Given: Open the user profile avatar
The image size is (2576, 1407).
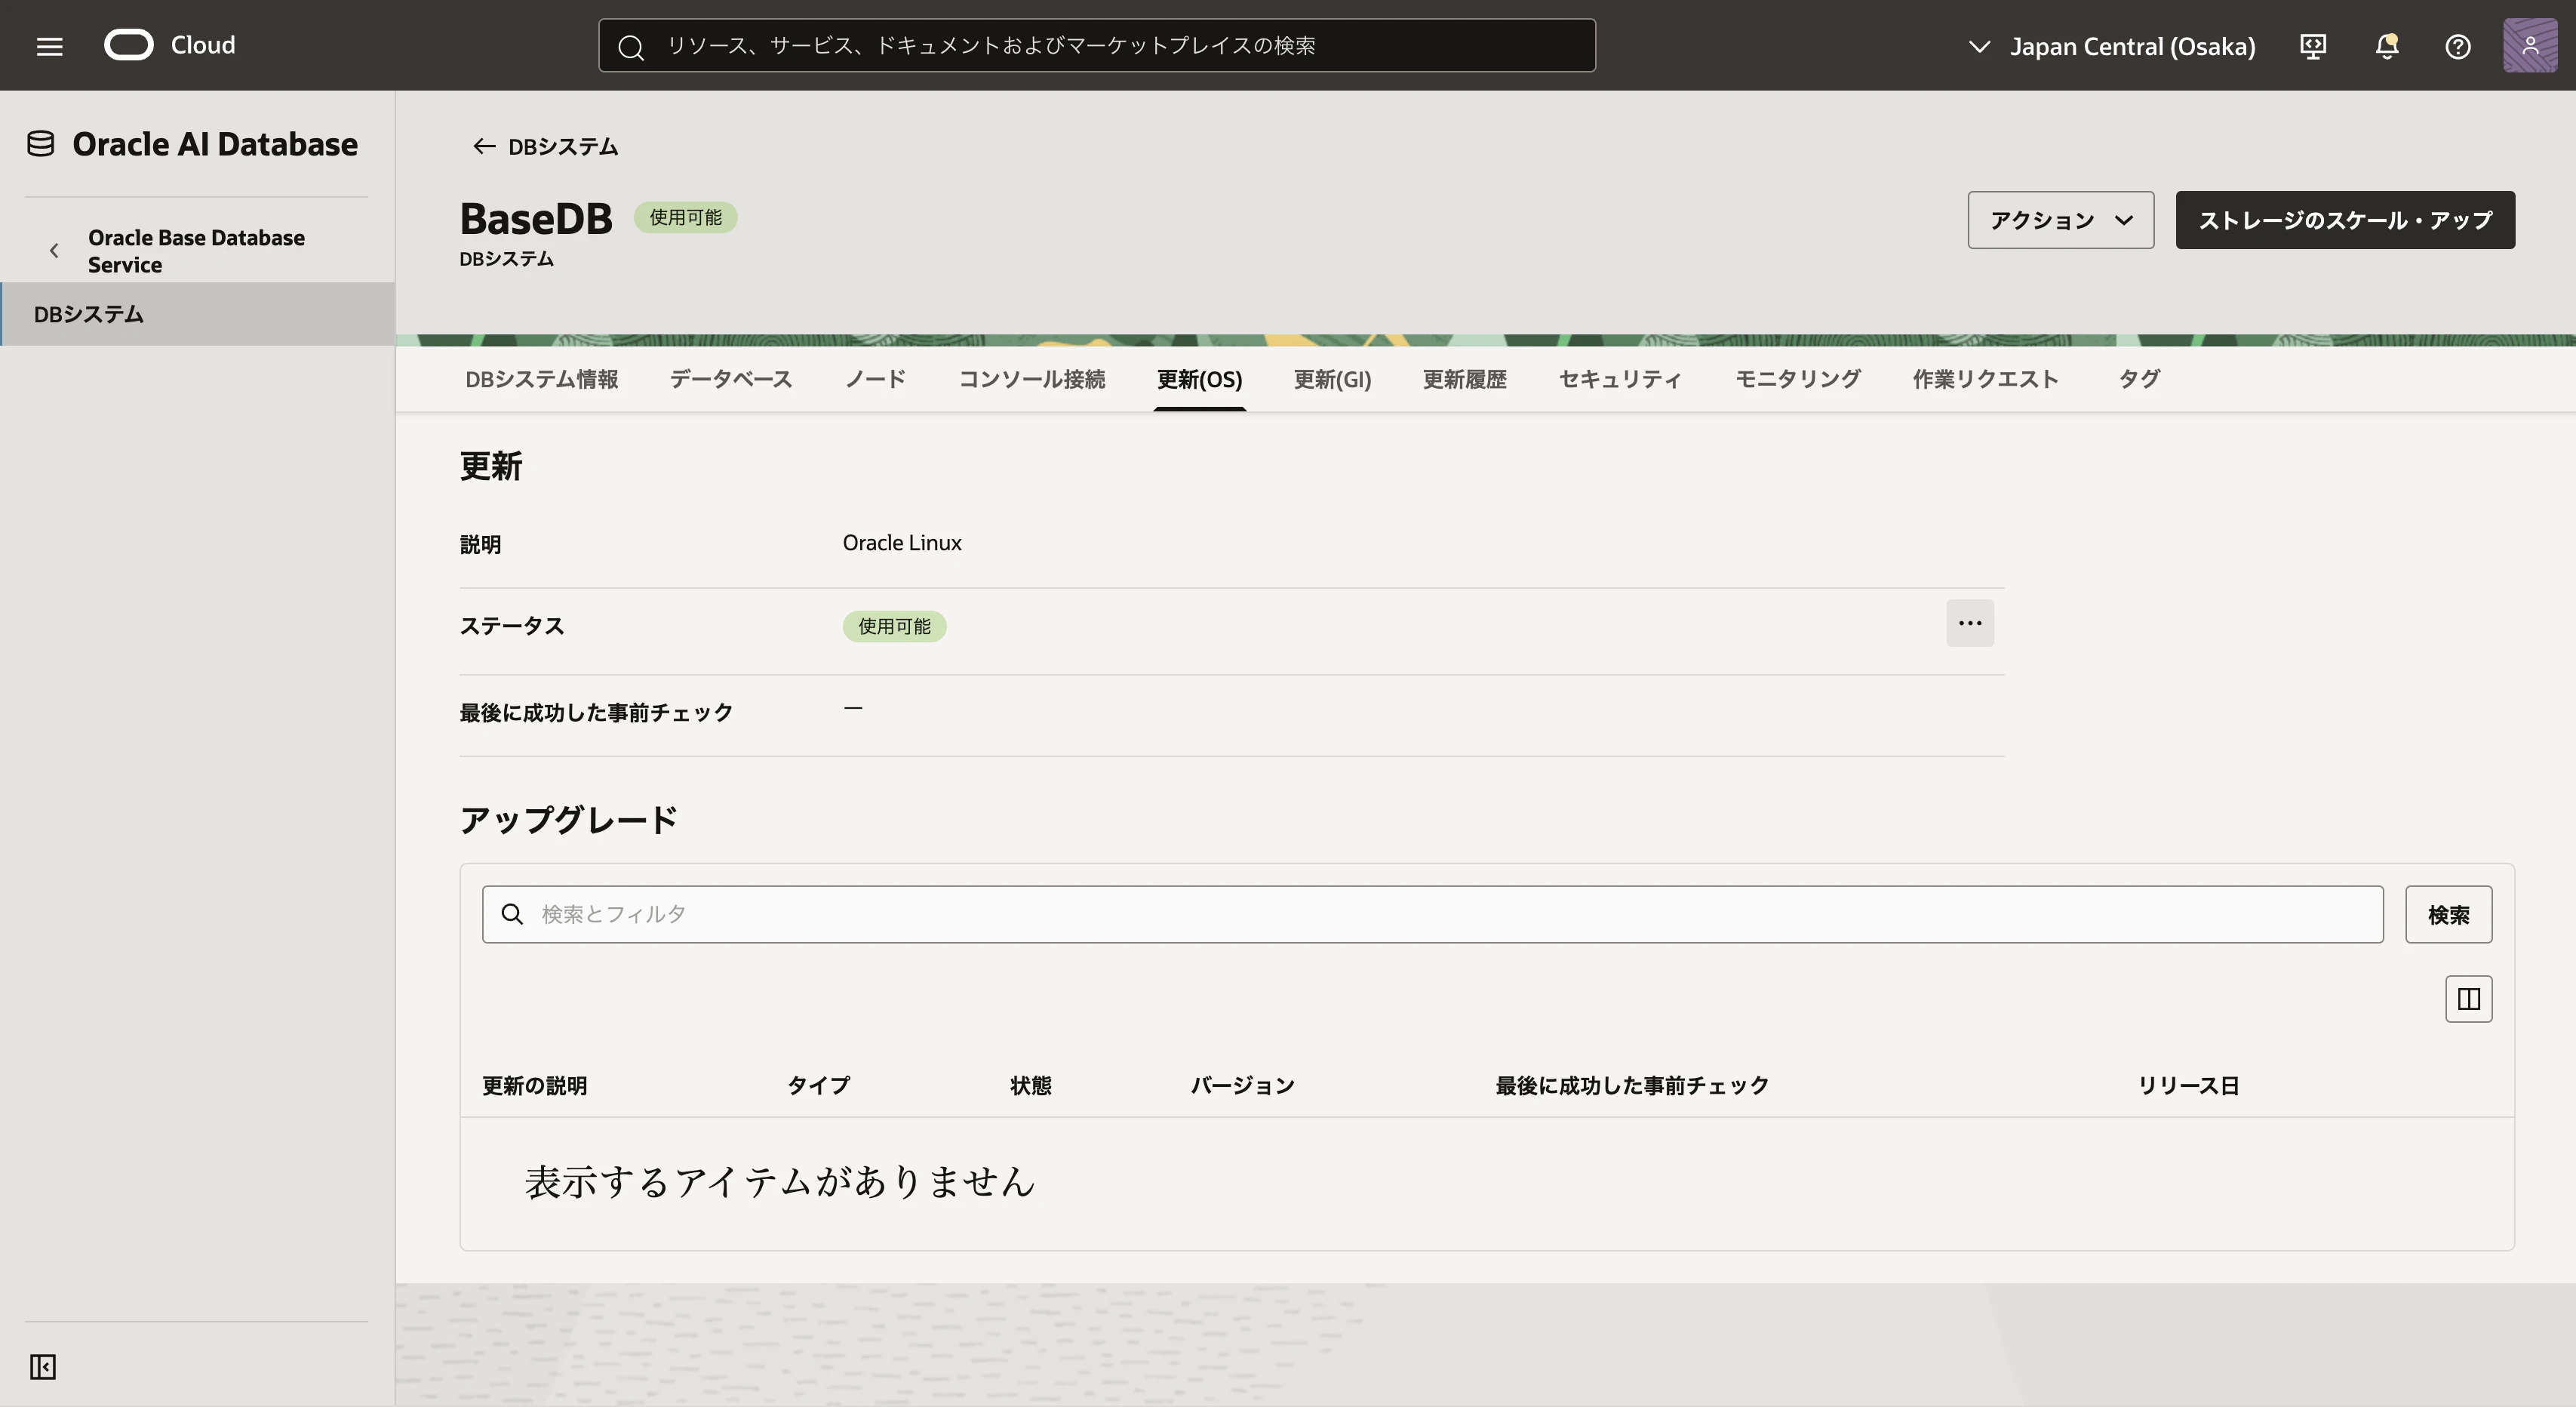Looking at the screenshot, I should [2530, 45].
